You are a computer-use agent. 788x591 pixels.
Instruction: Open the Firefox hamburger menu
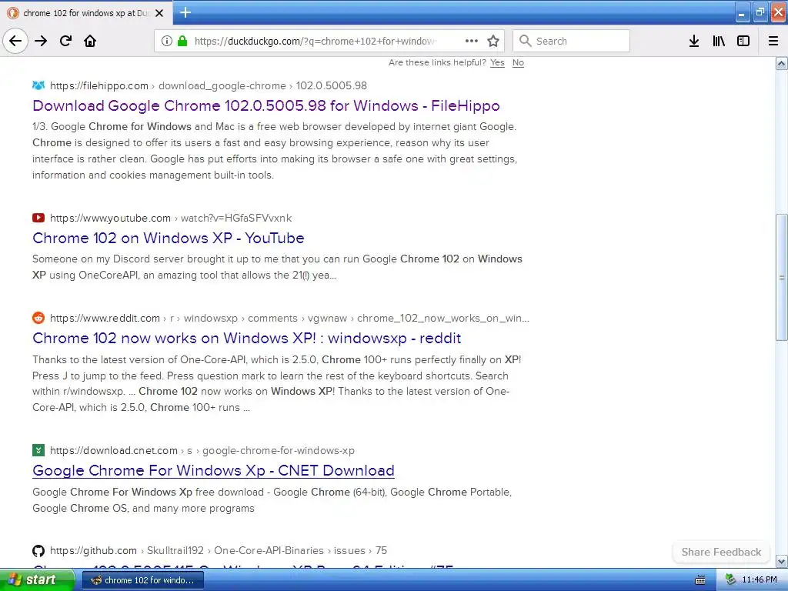coord(773,41)
